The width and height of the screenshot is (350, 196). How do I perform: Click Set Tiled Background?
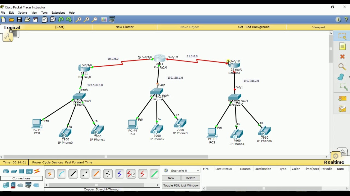pyautogui.click(x=254, y=27)
